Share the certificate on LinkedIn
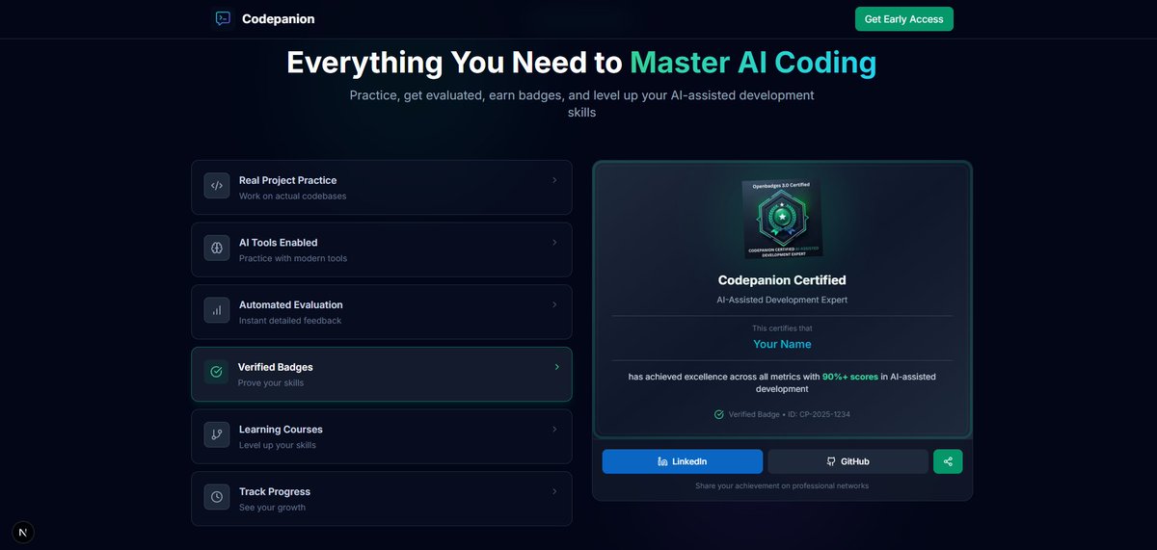The image size is (1157, 550). pyautogui.click(x=683, y=461)
